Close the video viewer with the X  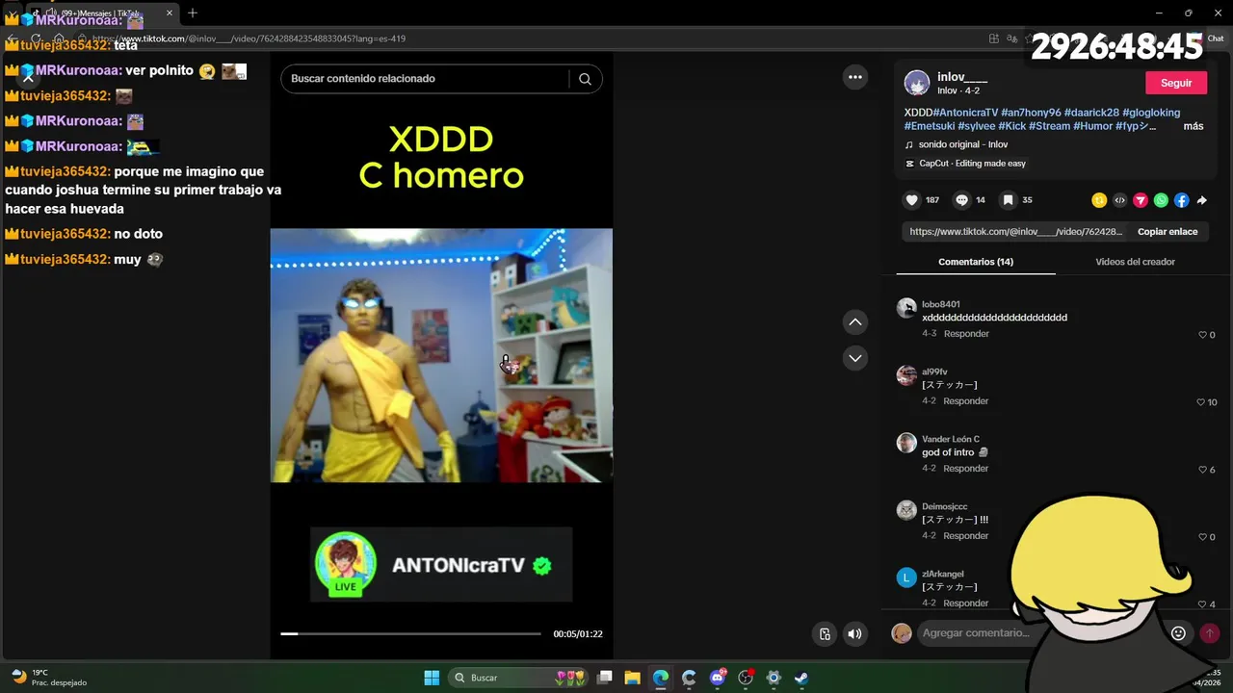pyautogui.click(x=28, y=78)
